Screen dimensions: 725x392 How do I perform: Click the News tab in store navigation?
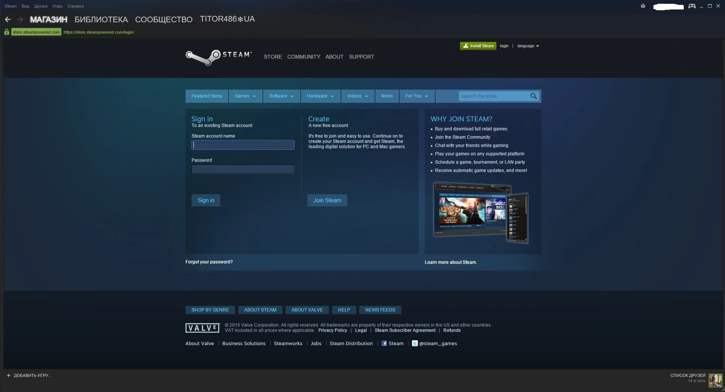387,96
